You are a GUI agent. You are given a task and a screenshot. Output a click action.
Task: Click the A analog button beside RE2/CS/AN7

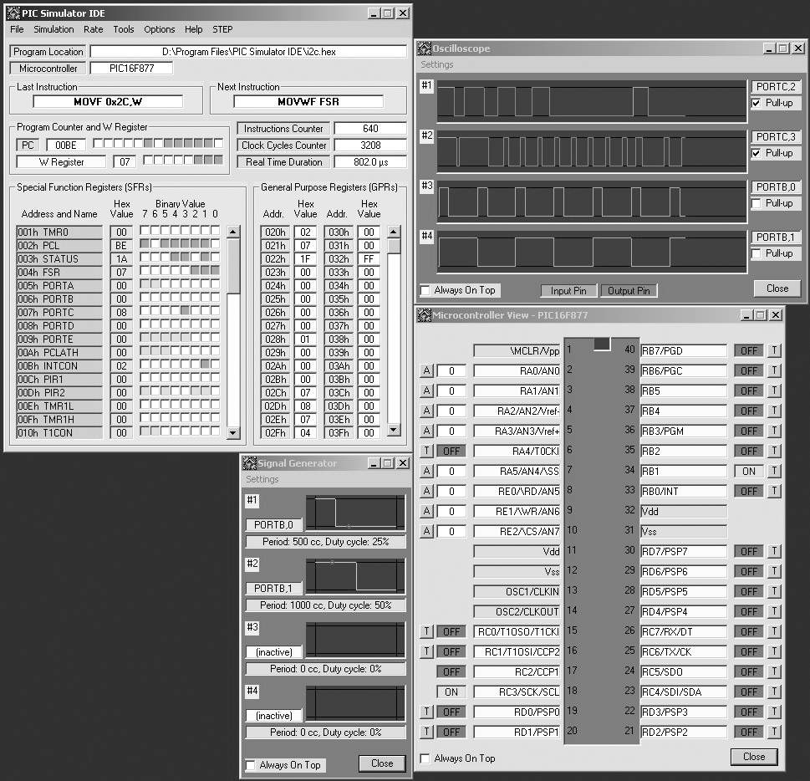(426, 531)
